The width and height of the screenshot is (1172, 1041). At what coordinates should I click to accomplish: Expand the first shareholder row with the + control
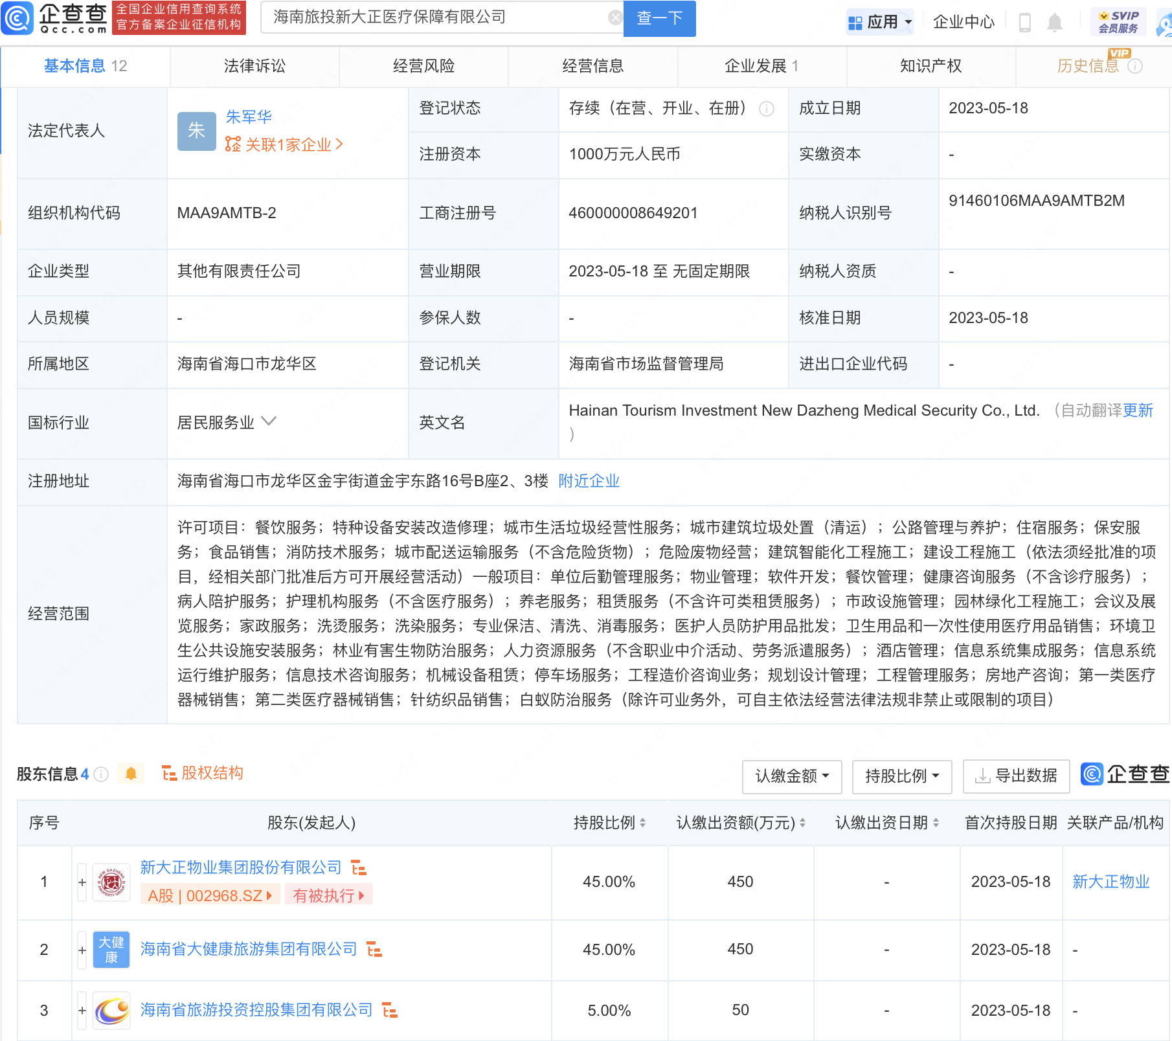82,881
